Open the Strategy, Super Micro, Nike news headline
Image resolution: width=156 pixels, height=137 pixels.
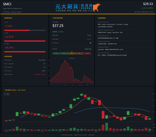(110, 33)
